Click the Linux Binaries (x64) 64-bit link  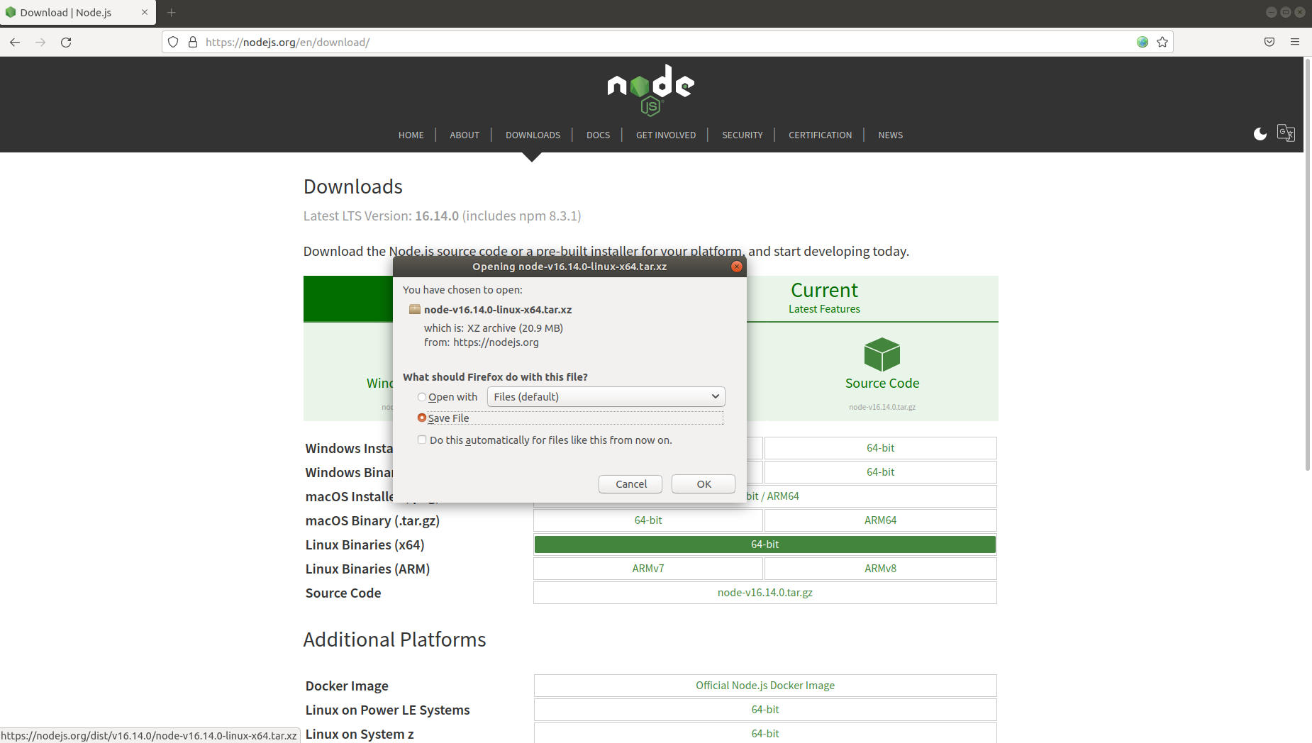click(x=765, y=544)
